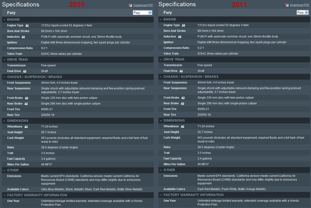Collapse FACTORY WARRANTY INFORMATION in 2011 panel
The image size is (311, 208).
161,195
